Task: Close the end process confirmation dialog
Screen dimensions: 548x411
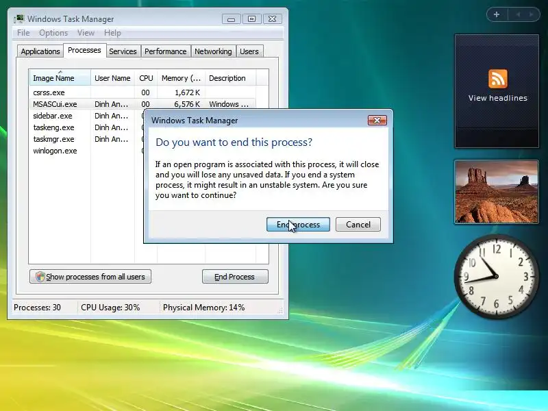Action: [x=377, y=121]
